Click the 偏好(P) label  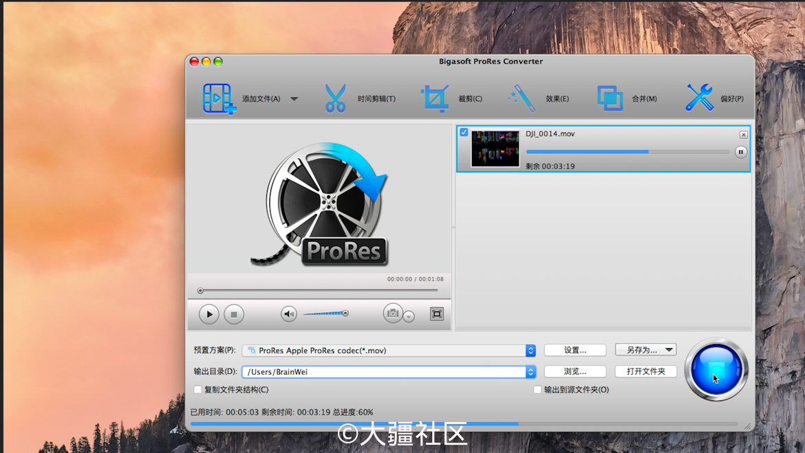click(x=732, y=99)
